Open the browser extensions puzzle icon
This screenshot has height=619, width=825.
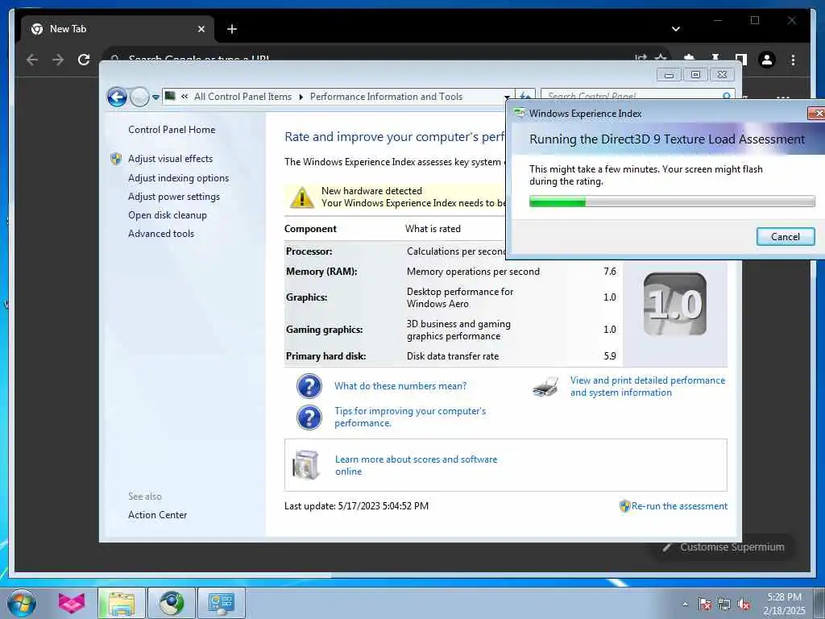689,58
